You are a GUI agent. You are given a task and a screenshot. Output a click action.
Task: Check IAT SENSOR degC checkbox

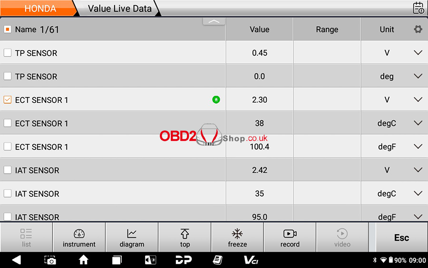click(x=7, y=194)
